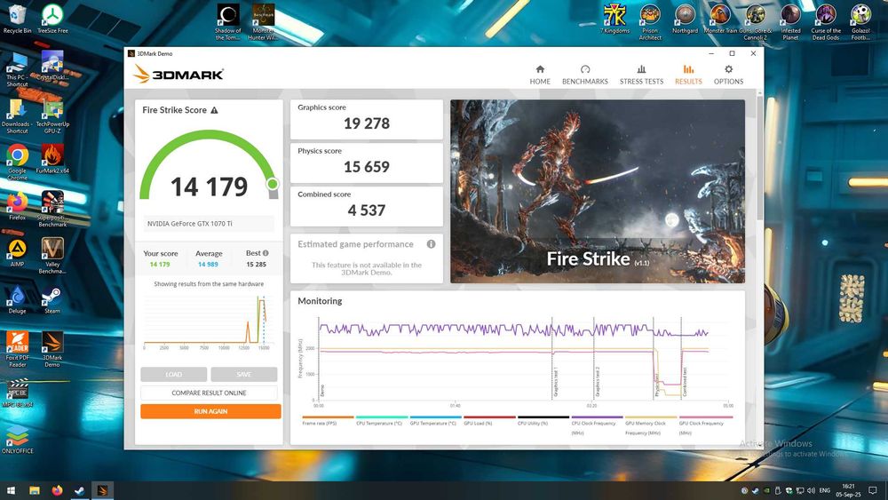Click the 3DMark window vertical scrollbar
888x500 pixels.
pyautogui.click(x=759, y=159)
